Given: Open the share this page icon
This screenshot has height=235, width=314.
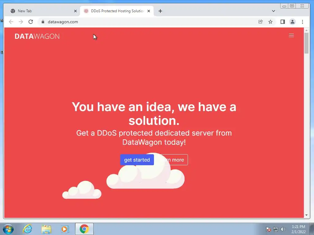Looking at the screenshot, I should click(x=261, y=22).
